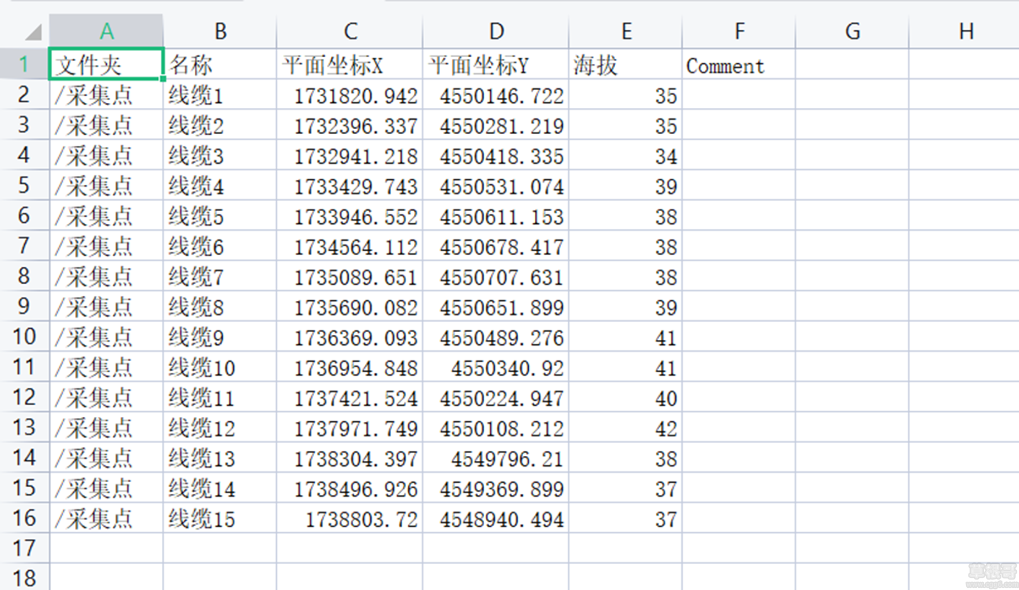Select cell containing 线缆7
Image resolution: width=1019 pixels, height=590 pixels.
[x=220, y=276]
